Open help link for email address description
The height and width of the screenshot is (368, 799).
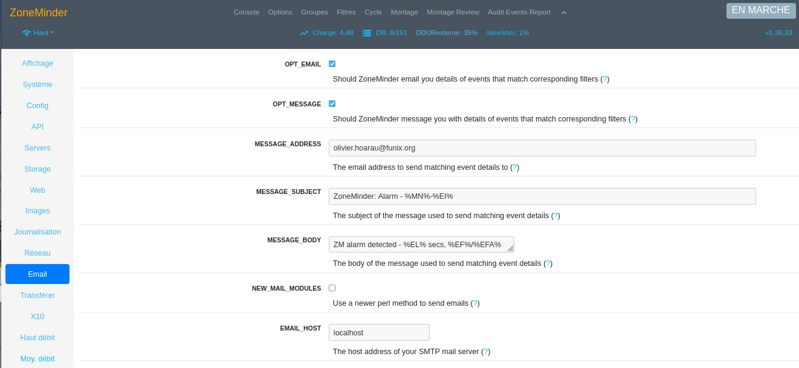coord(515,167)
